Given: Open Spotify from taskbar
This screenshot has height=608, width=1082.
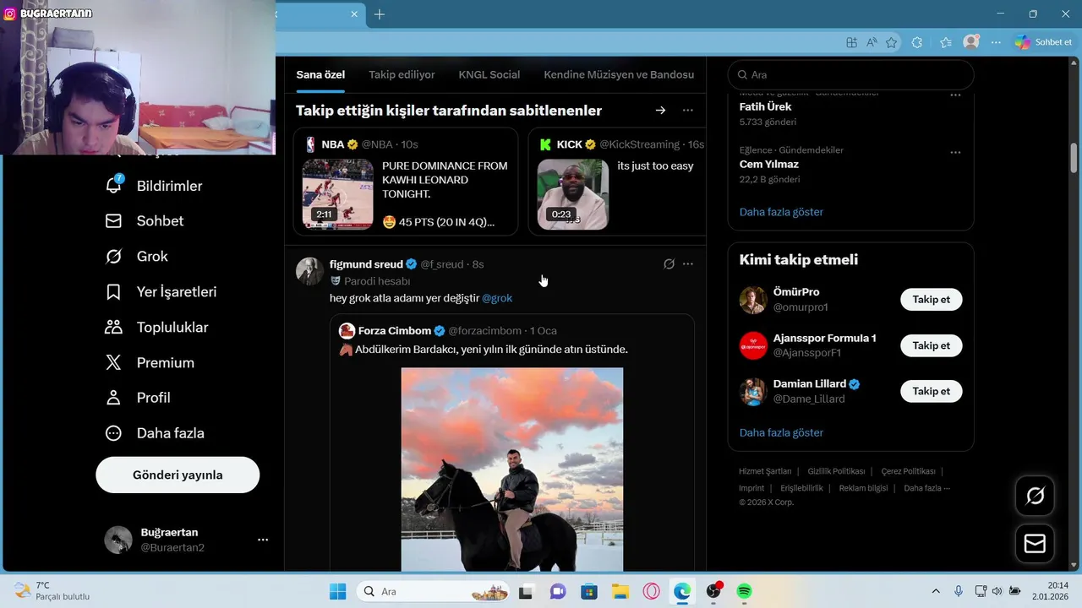Looking at the screenshot, I should tap(745, 592).
